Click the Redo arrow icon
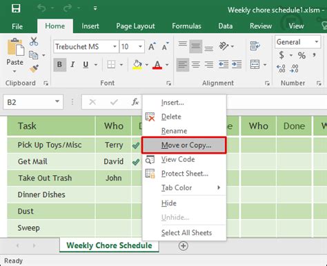327x266 pixels. [68, 8]
